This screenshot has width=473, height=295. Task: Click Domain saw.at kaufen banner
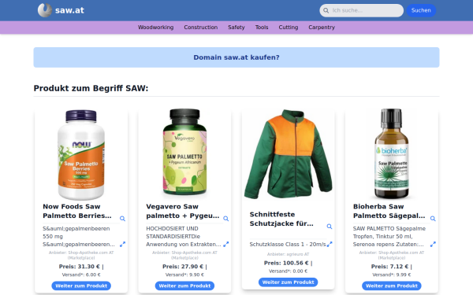click(x=236, y=57)
